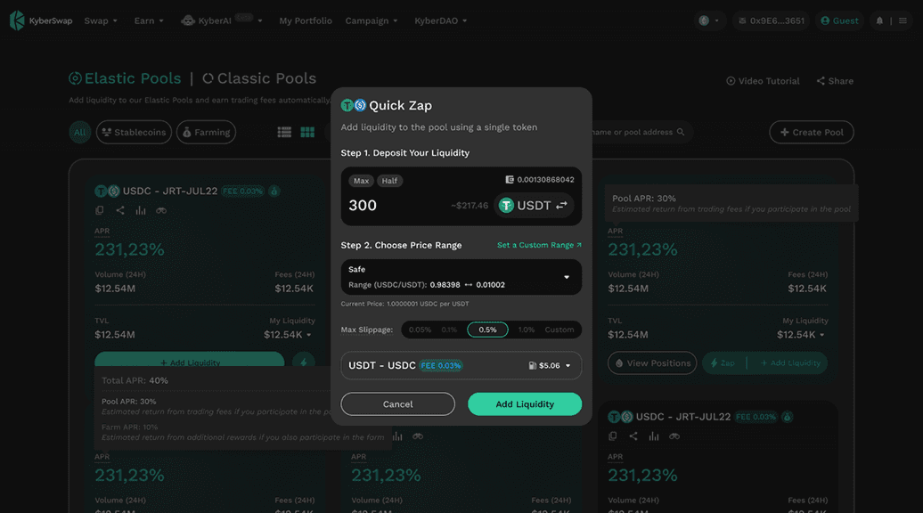Go to My Portfolio
Viewport: 923px width, 513px height.
coord(306,20)
